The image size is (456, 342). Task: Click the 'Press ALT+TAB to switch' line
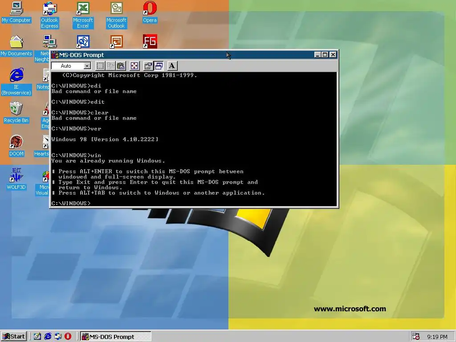[x=159, y=193]
